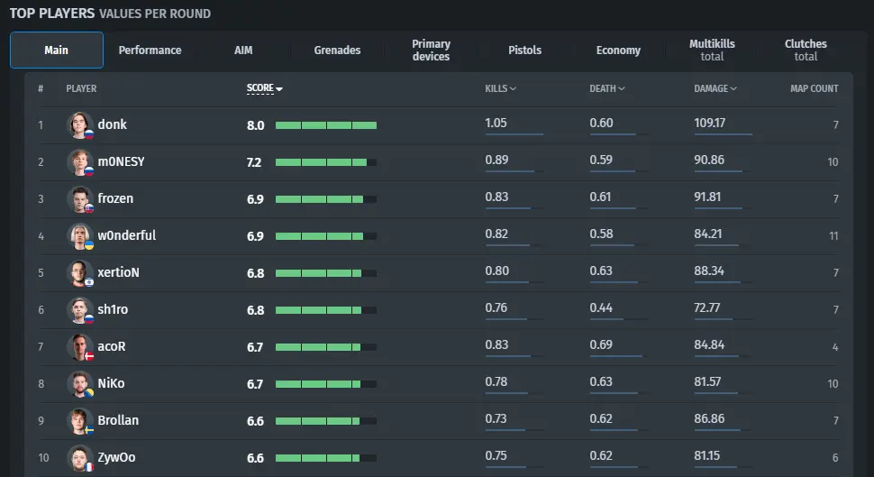874x477 pixels.
Task: Click donk's kills value 1.05
Action: [x=496, y=123]
